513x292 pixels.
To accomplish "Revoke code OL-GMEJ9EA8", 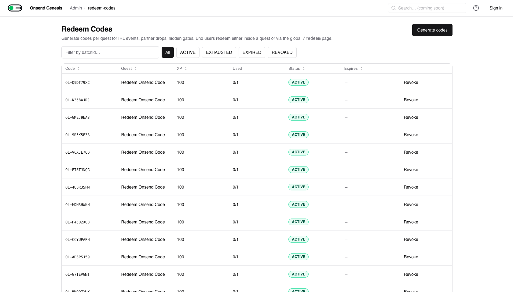I will (x=411, y=117).
